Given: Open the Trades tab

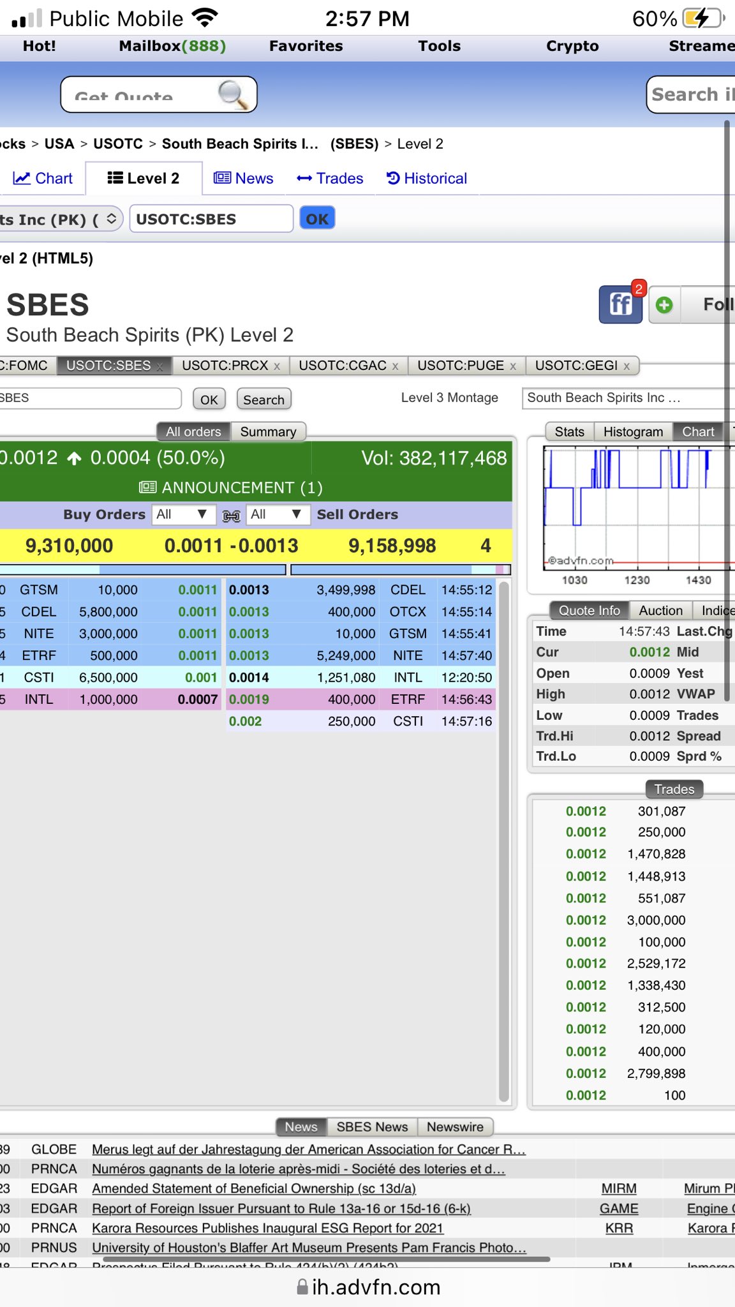Looking at the screenshot, I should (x=330, y=178).
